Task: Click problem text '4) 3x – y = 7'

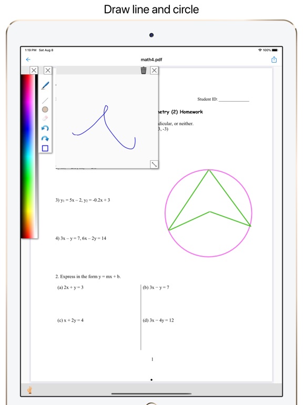Action: [68, 238]
